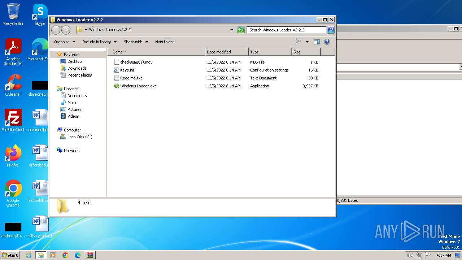Sort by the Date modified column
The image size is (462, 260).
pos(227,52)
